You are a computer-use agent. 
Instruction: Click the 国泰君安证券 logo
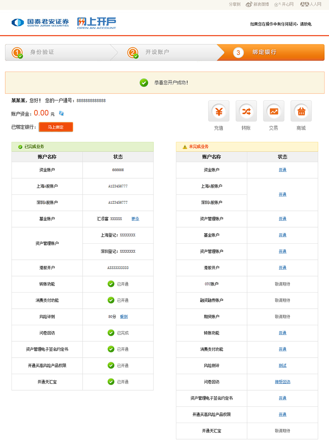tap(40, 22)
